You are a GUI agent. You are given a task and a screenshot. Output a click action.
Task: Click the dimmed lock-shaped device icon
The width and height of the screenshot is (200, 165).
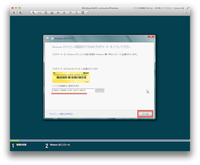64,13
